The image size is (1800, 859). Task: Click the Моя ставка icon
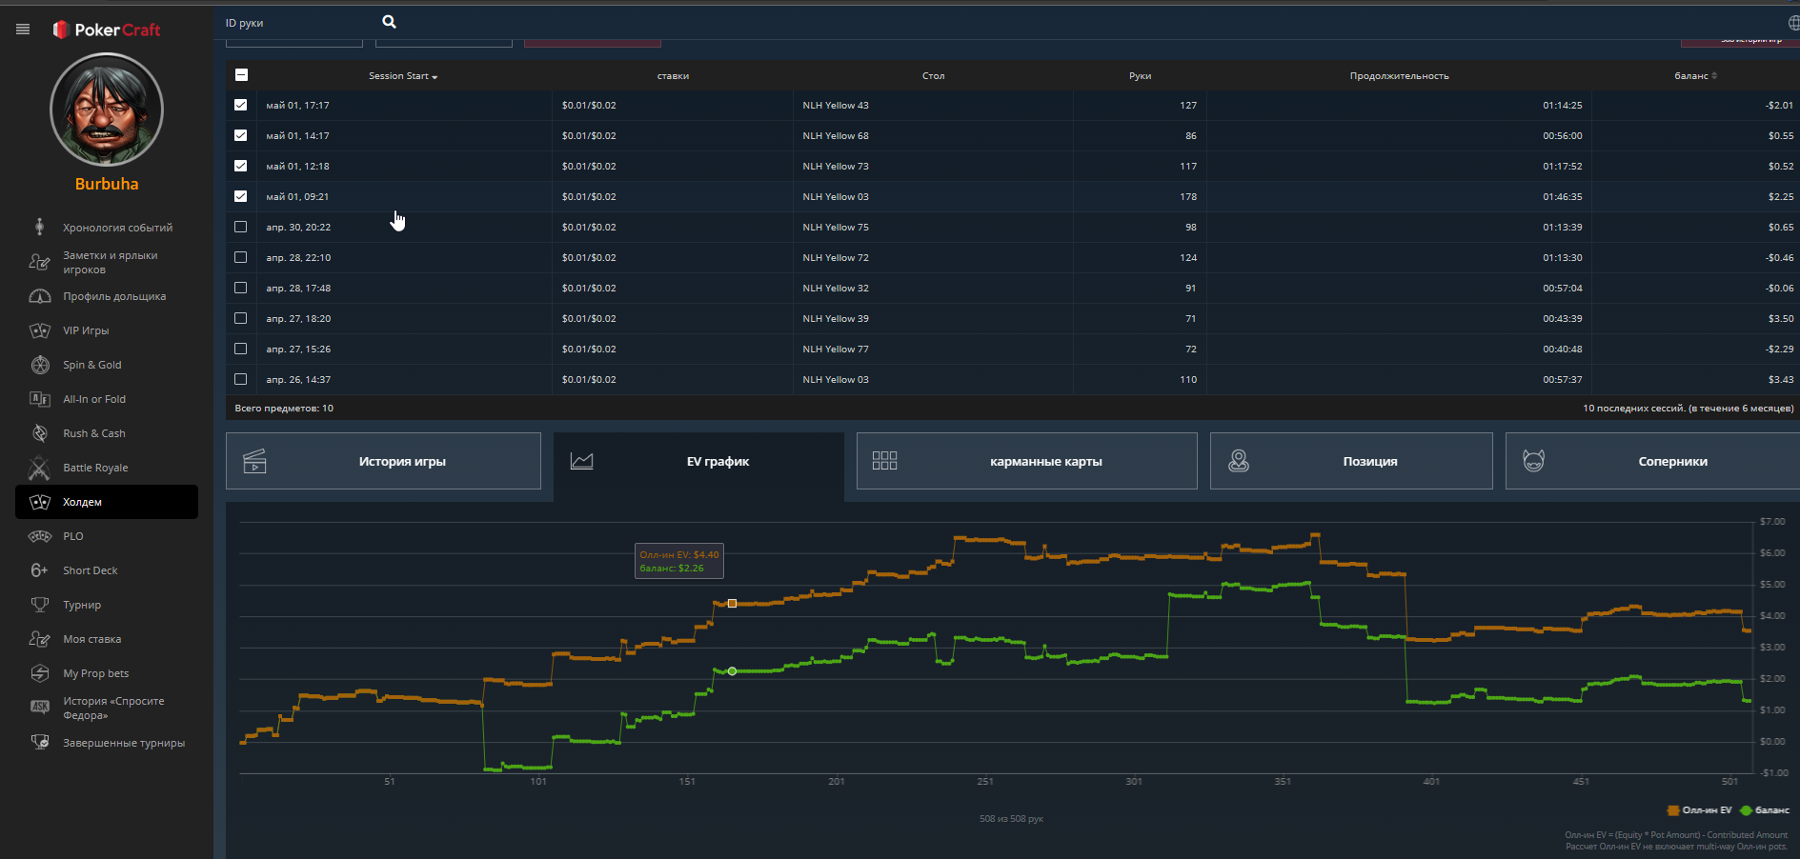coord(40,639)
